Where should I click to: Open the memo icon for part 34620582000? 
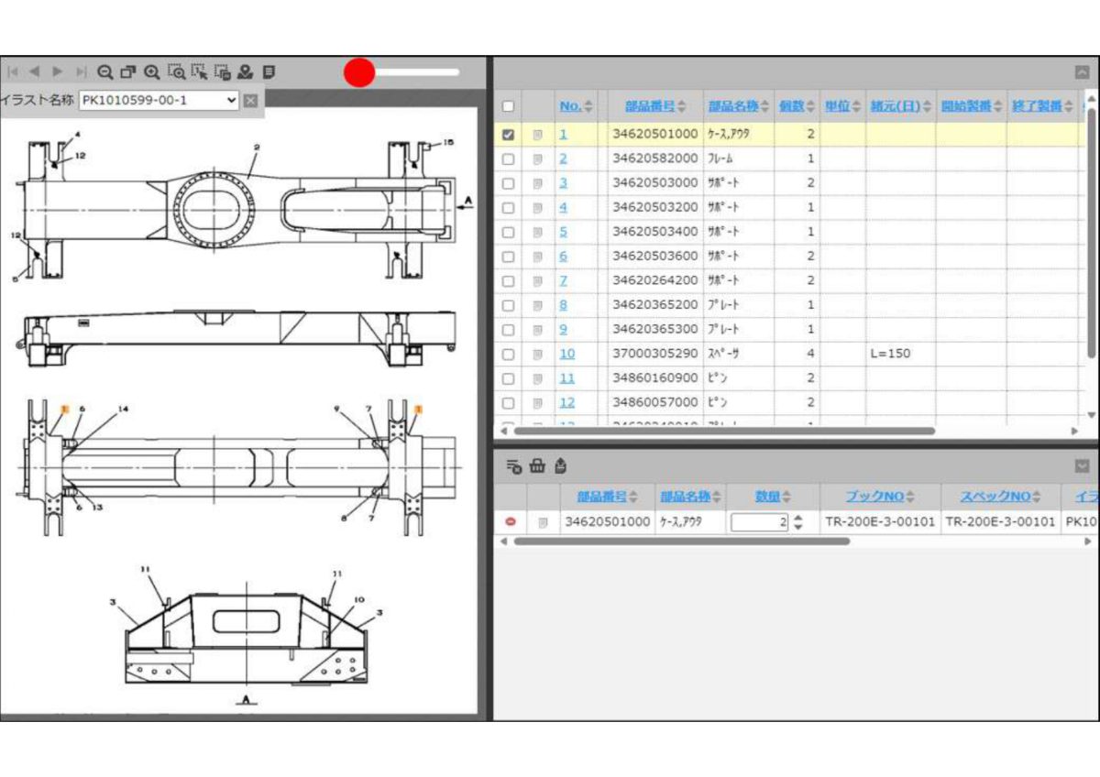[x=538, y=159]
